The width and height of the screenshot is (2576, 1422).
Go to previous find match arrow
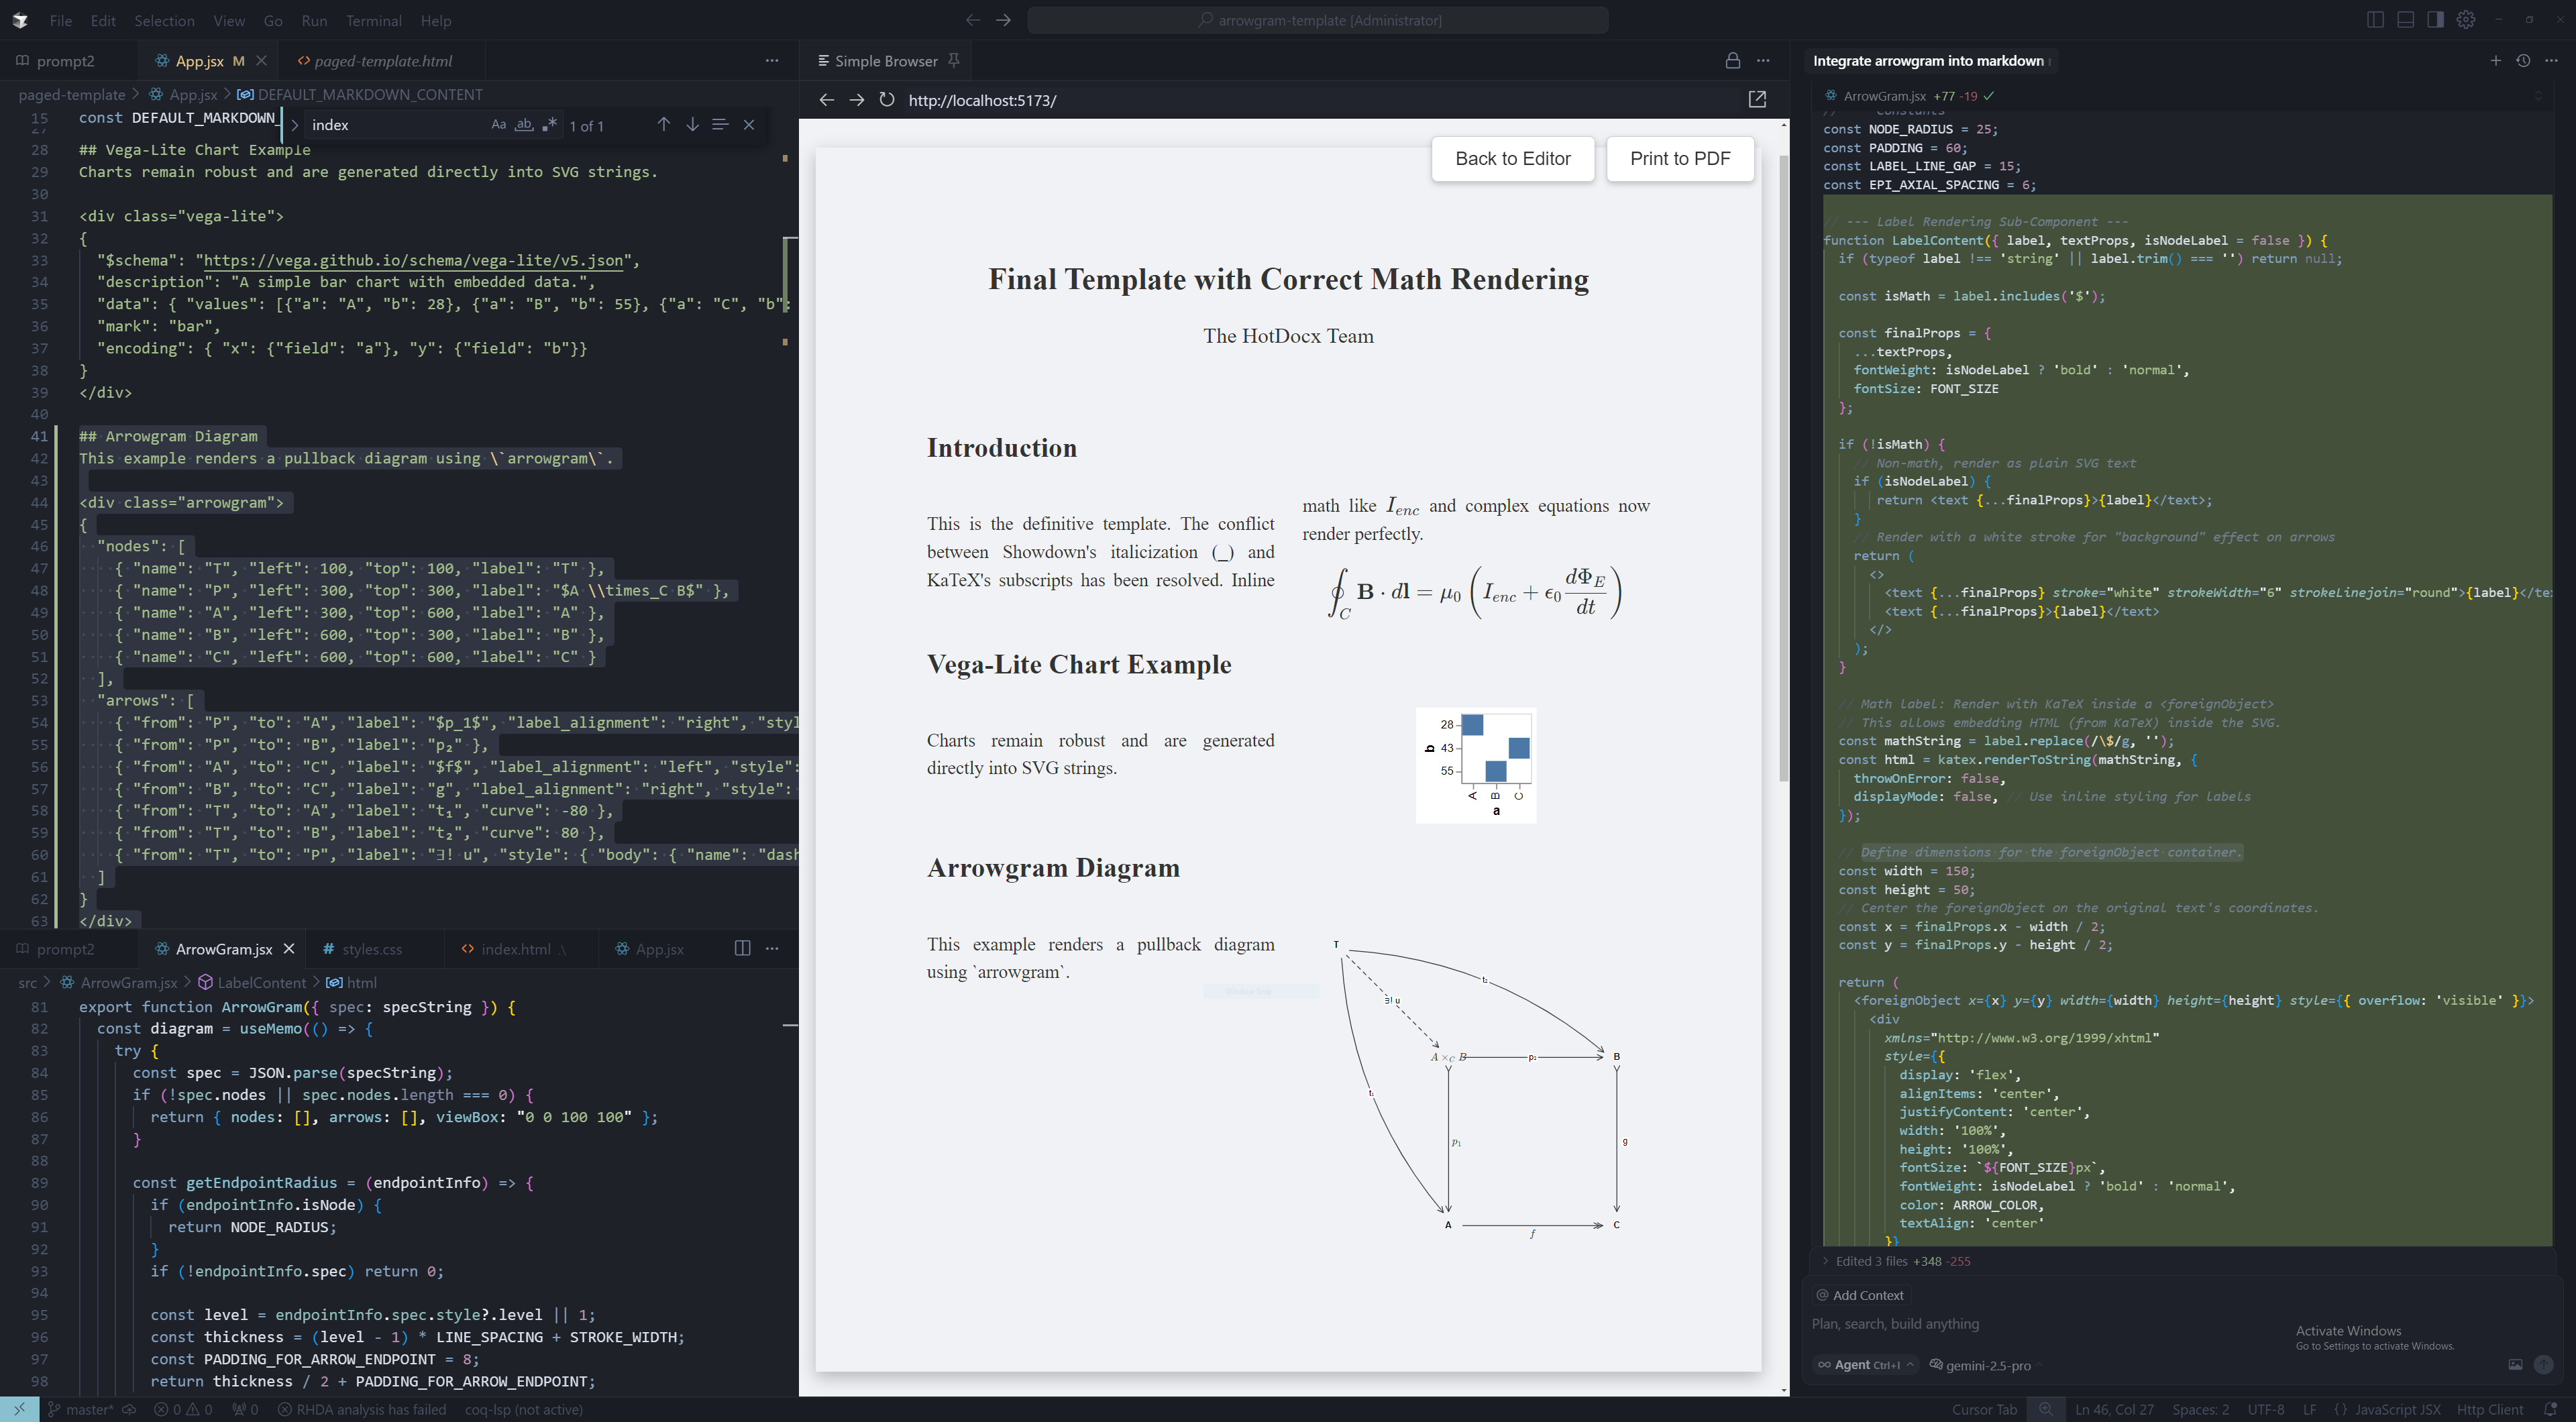663,125
